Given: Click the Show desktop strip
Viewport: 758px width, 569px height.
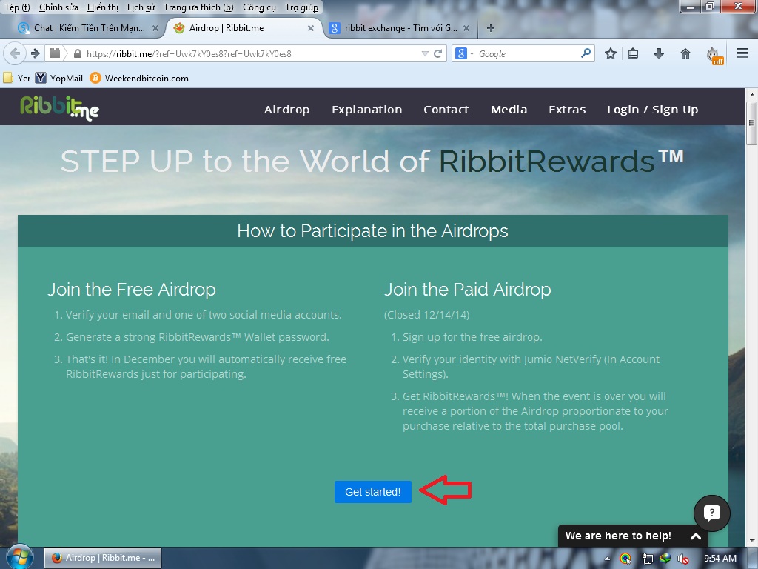Looking at the screenshot, I should pyautogui.click(x=753, y=558).
